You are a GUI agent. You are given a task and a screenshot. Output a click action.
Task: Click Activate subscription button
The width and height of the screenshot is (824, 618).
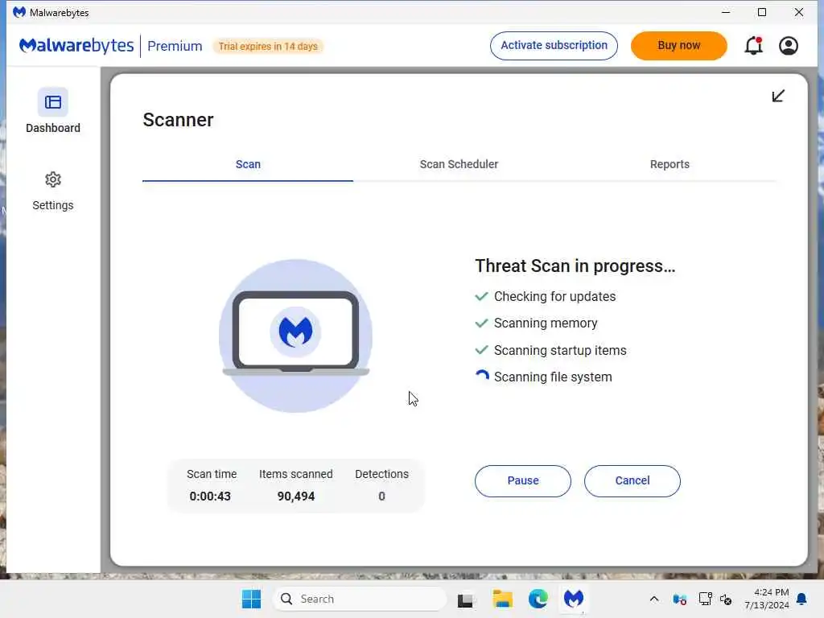point(554,46)
